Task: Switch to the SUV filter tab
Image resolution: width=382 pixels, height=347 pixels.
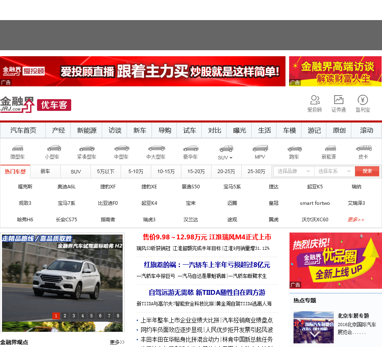Action: [x=76, y=171]
